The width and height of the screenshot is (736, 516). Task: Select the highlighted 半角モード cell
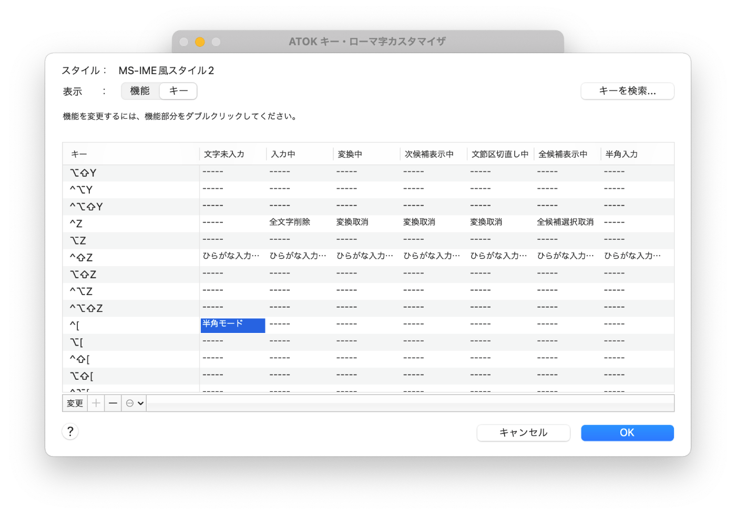pos(233,325)
